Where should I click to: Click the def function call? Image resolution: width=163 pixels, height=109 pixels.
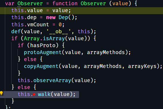click(x=16, y=32)
